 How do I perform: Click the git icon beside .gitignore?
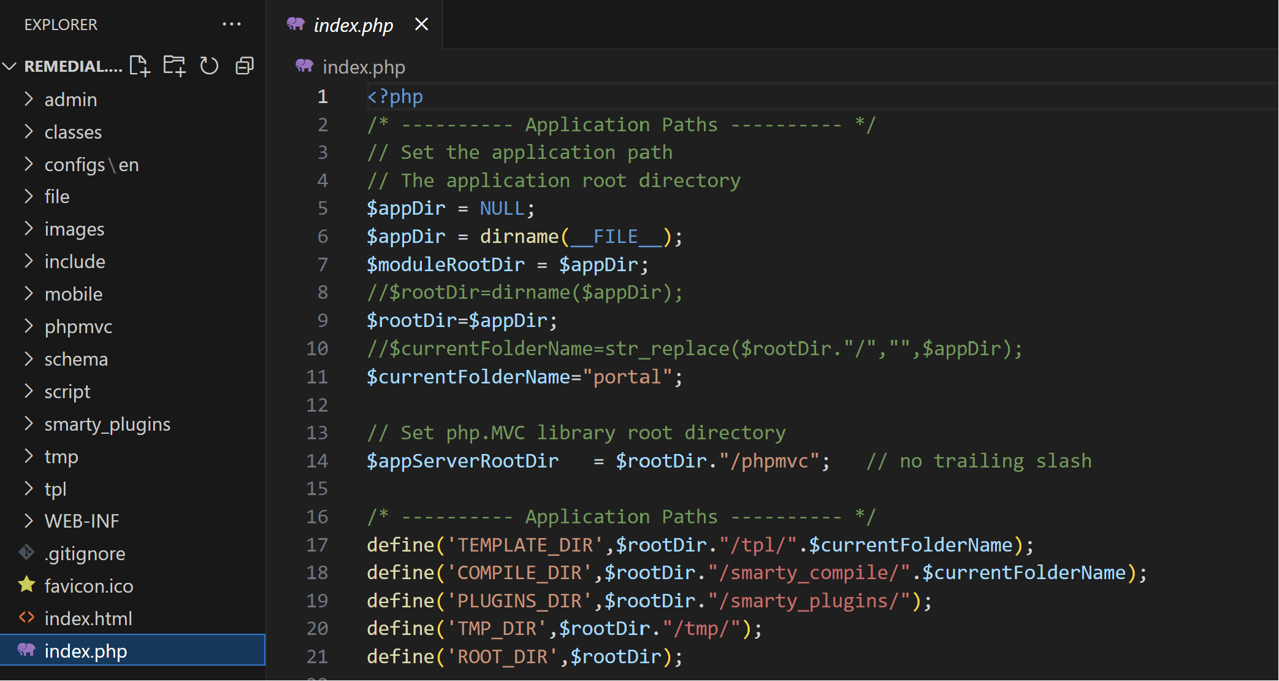tap(26, 553)
